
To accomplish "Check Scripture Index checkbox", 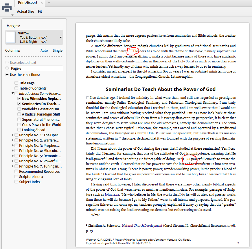I will click(16, 176).
